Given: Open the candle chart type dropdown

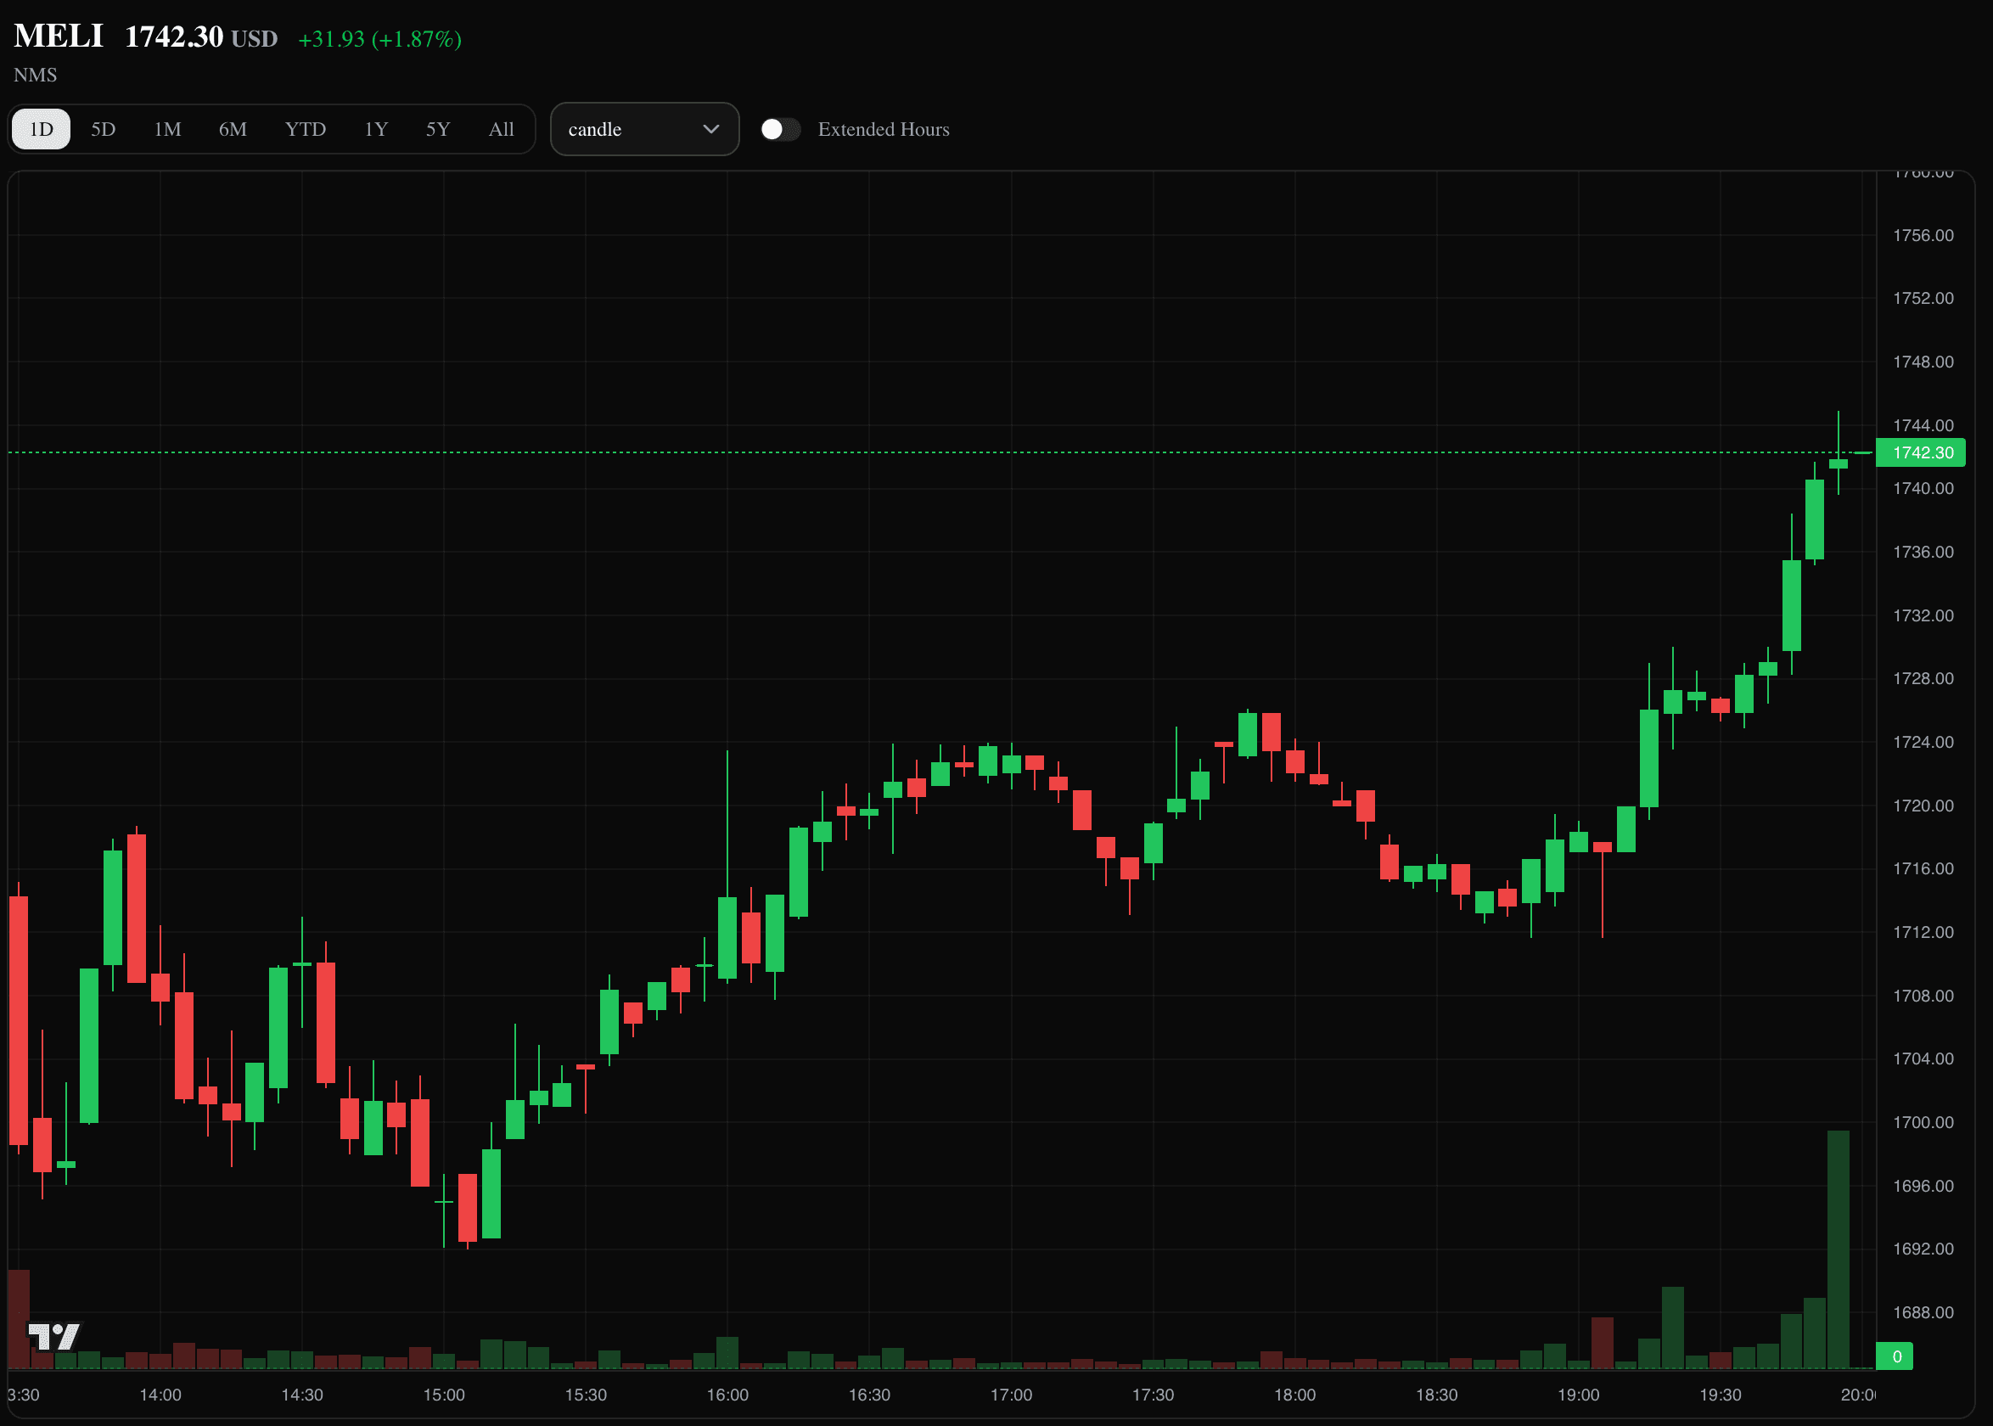Looking at the screenshot, I should (x=644, y=129).
